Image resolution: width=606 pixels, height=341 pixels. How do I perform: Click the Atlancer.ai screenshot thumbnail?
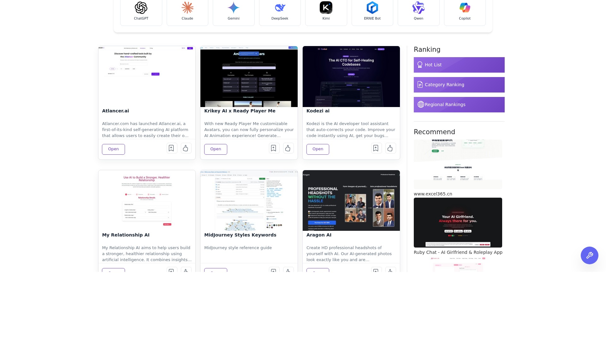tap(147, 76)
